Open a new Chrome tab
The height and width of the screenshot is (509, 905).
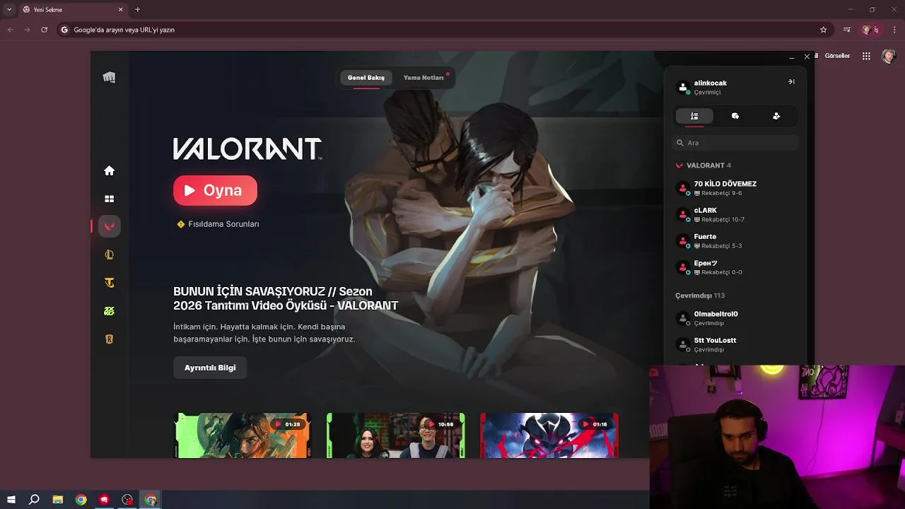(137, 9)
